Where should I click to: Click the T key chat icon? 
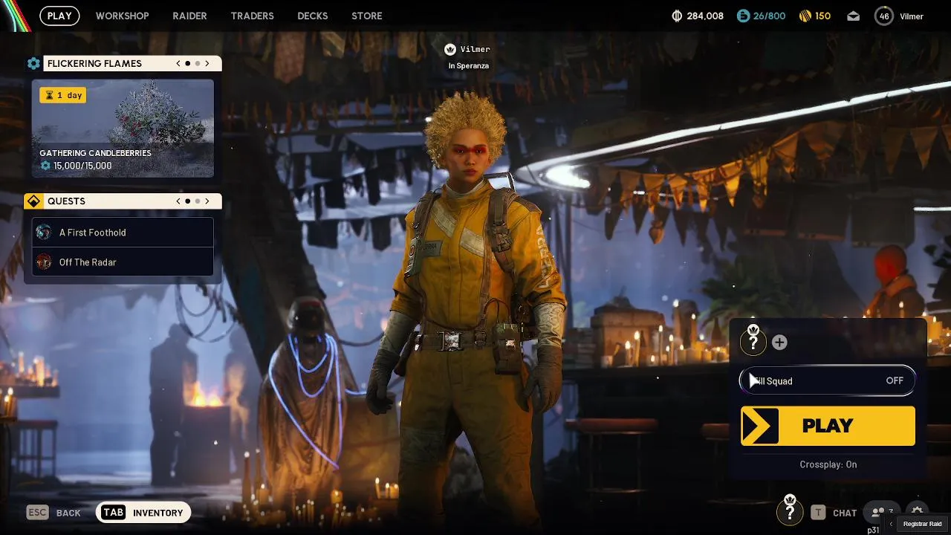tap(818, 513)
